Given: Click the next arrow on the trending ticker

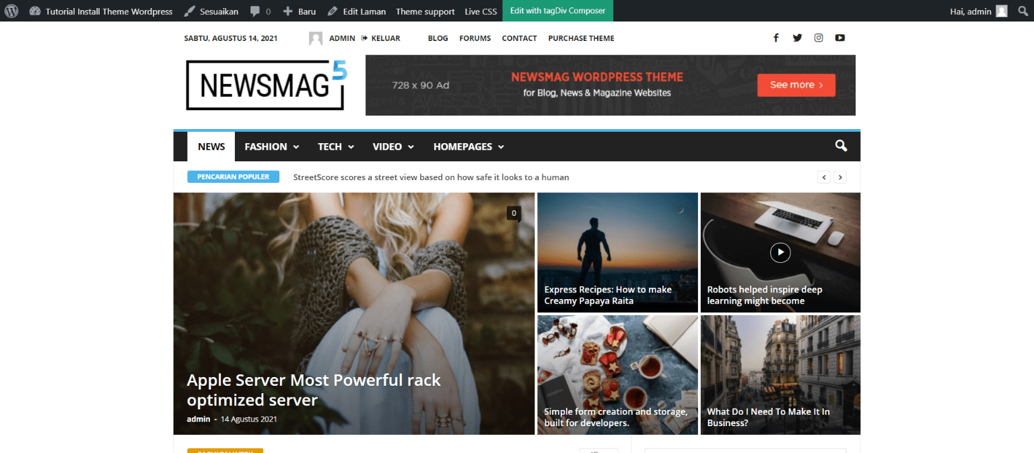Looking at the screenshot, I should (x=840, y=177).
